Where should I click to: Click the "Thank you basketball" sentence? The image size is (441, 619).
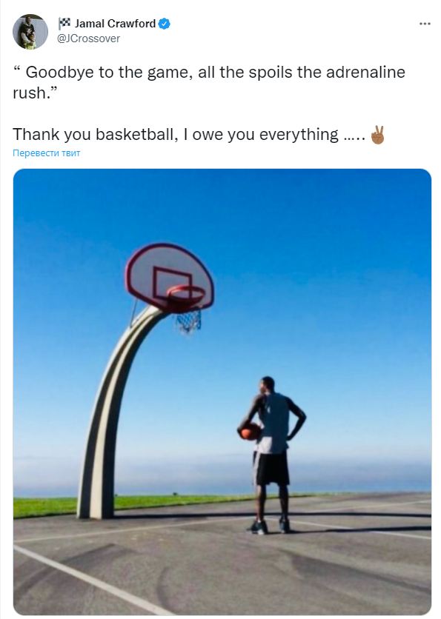tap(189, 135)
